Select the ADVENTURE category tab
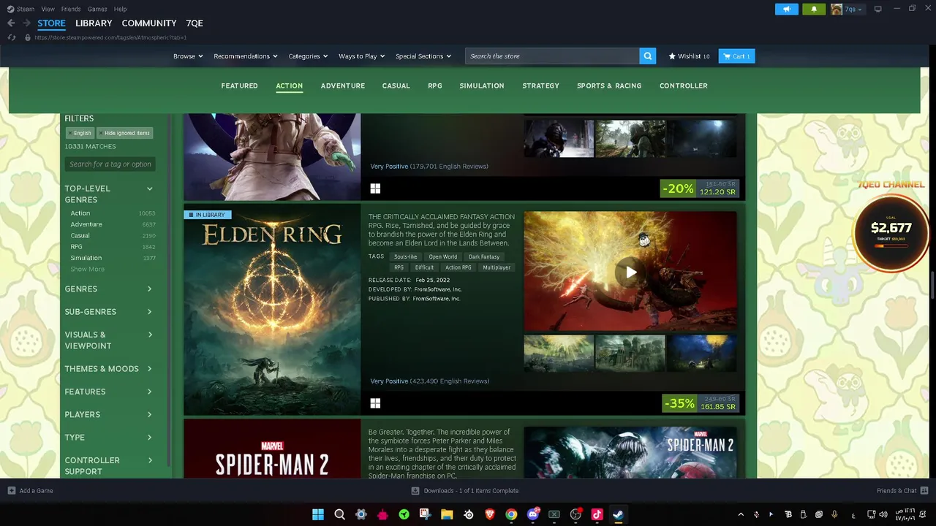 tap(342, 86)
